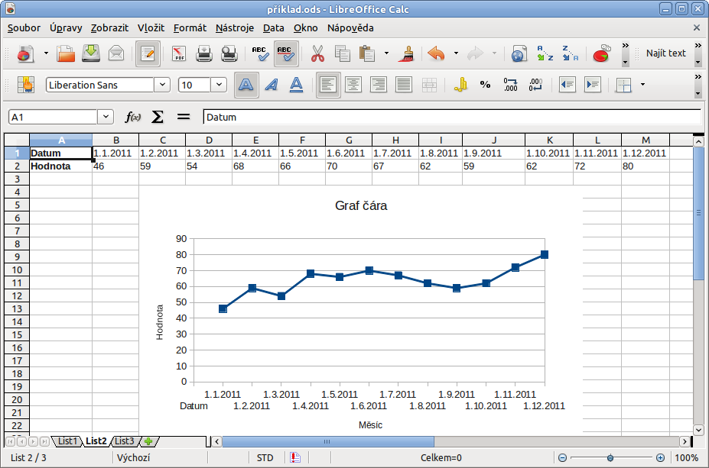Center cell content horizontally
709x468 pixels.
(x=353, y=85)
